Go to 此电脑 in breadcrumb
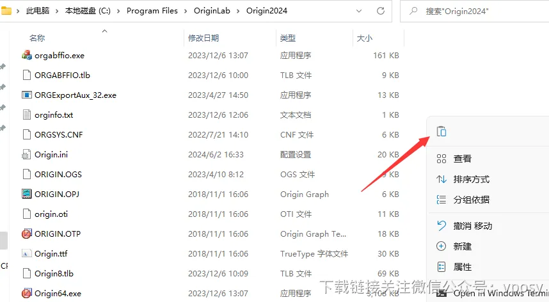Viewport: 549px width, 302px height. [38, 11]
